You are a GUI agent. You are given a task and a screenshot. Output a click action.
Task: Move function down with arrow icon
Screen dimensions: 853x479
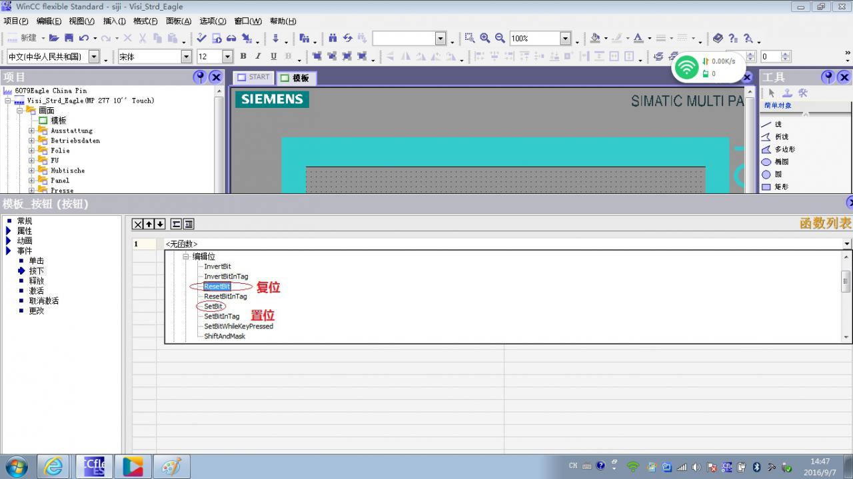(x=160, y=224)
